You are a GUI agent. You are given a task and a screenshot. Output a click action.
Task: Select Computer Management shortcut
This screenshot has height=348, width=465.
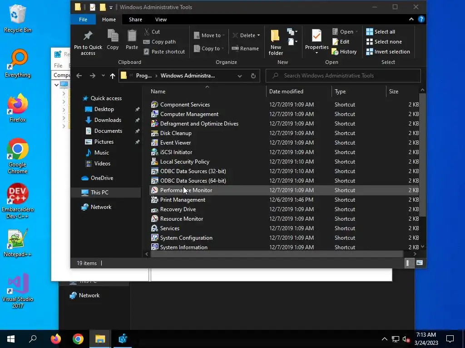(x=284, y=114)
